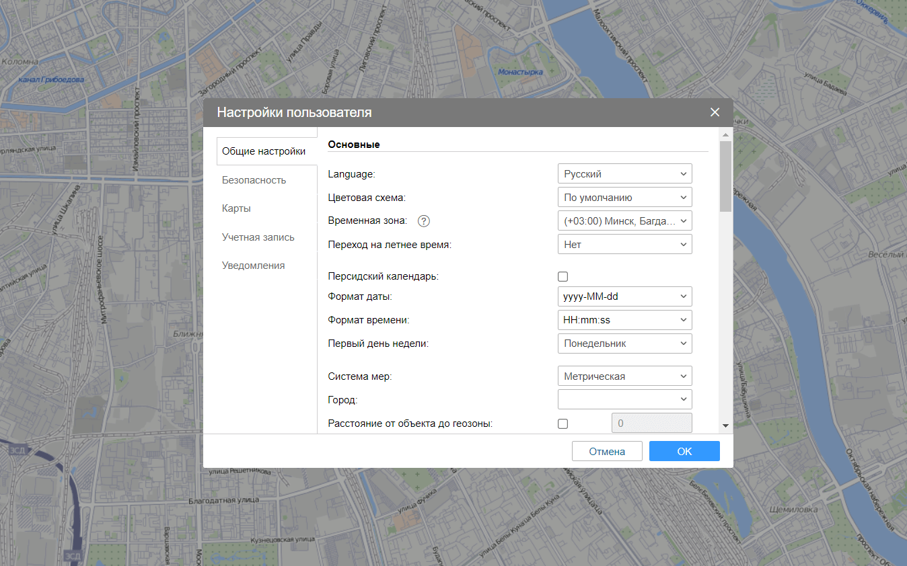Select the Уведомления tab

coord(254,266)
